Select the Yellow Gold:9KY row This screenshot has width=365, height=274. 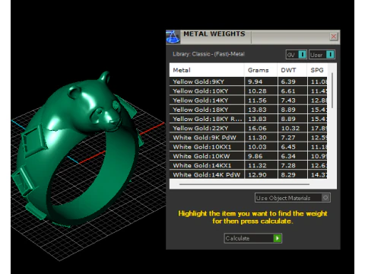coord(249,81)
